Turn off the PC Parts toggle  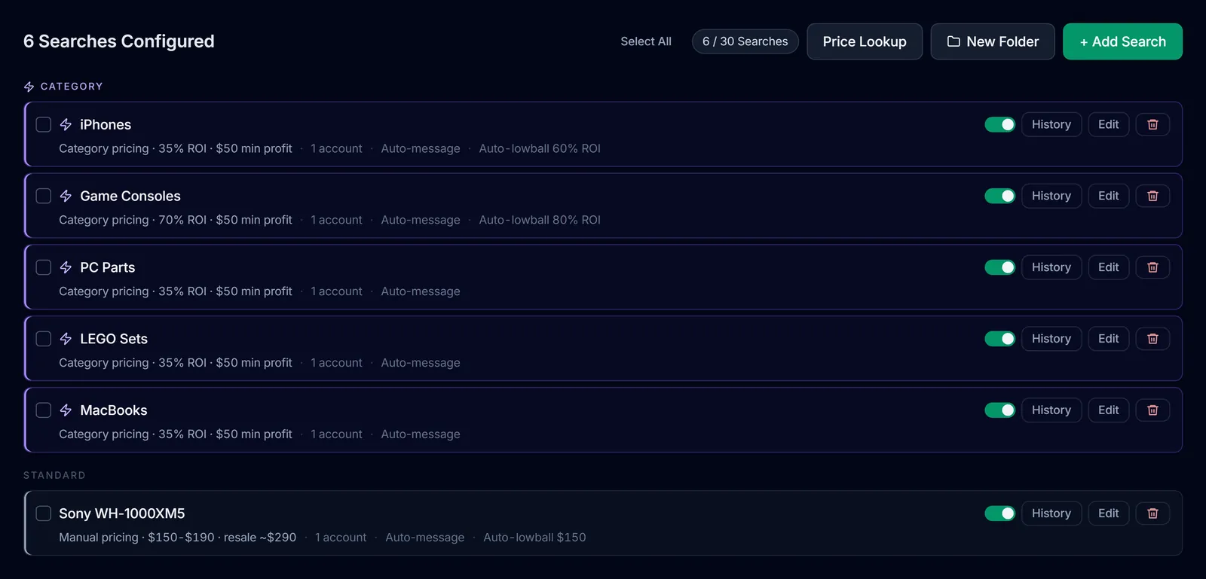click(1000, 267)
